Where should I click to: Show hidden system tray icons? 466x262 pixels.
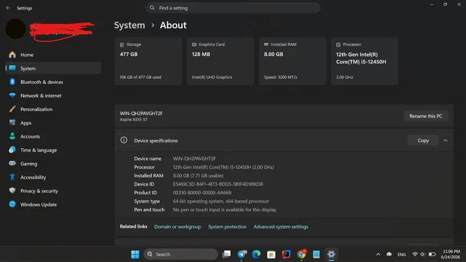coord(378,254)
